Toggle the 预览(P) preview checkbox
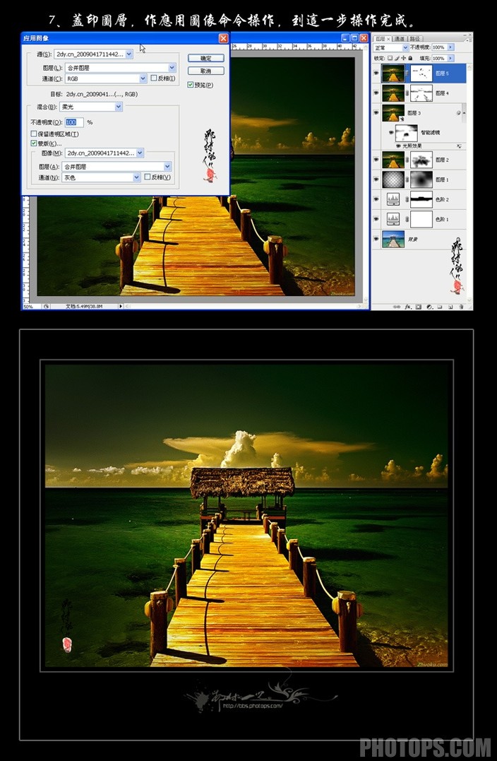 pos(190,85)
